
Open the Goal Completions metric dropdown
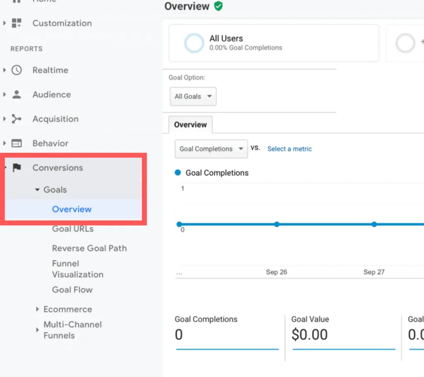click(211, 149)
